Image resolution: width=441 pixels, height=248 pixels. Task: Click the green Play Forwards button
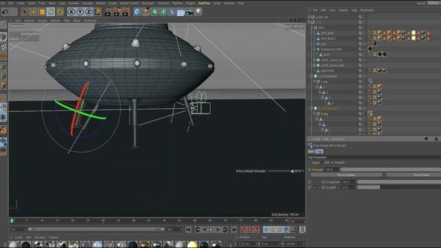(211, 229)
